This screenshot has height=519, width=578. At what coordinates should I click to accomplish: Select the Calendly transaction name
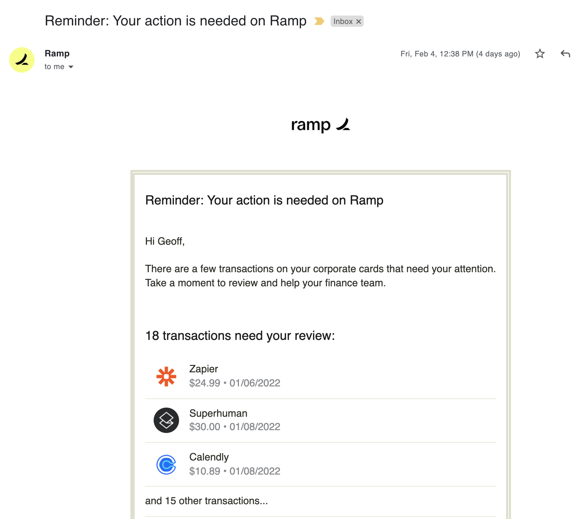point(209,457)
